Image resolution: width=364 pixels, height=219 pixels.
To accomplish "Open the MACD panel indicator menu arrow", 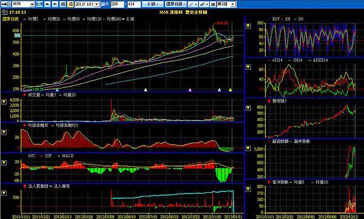I will (x=4, y=163).
